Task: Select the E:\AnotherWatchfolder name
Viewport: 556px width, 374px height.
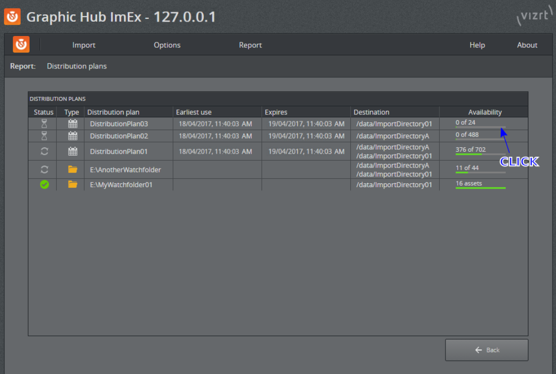Action: click(125, 170)
